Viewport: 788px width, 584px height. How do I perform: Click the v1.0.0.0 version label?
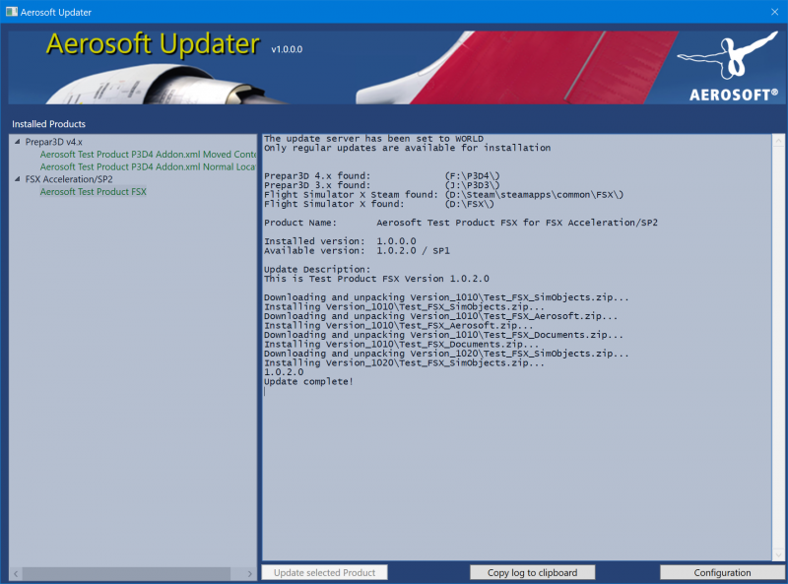tap(287, 49)
